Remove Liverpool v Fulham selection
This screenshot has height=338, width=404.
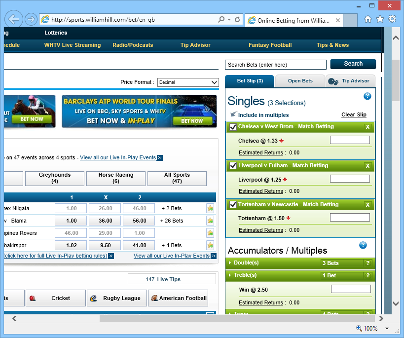tap(367, 166)
